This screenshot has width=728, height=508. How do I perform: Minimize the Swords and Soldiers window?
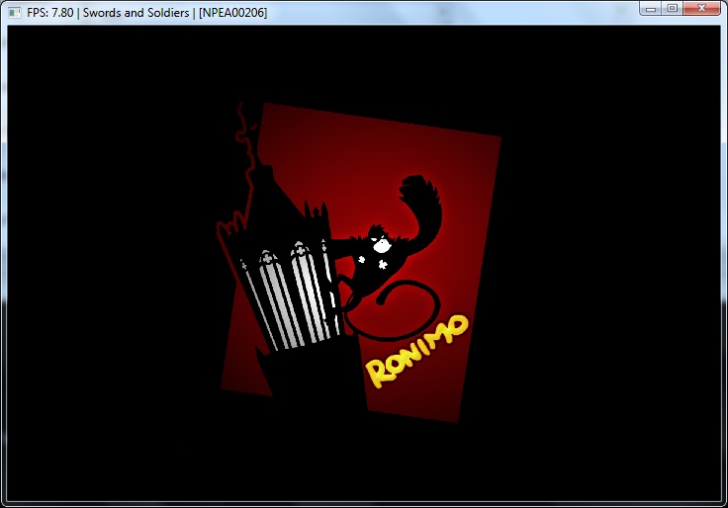pyautogui.click(x=651, y=8)
